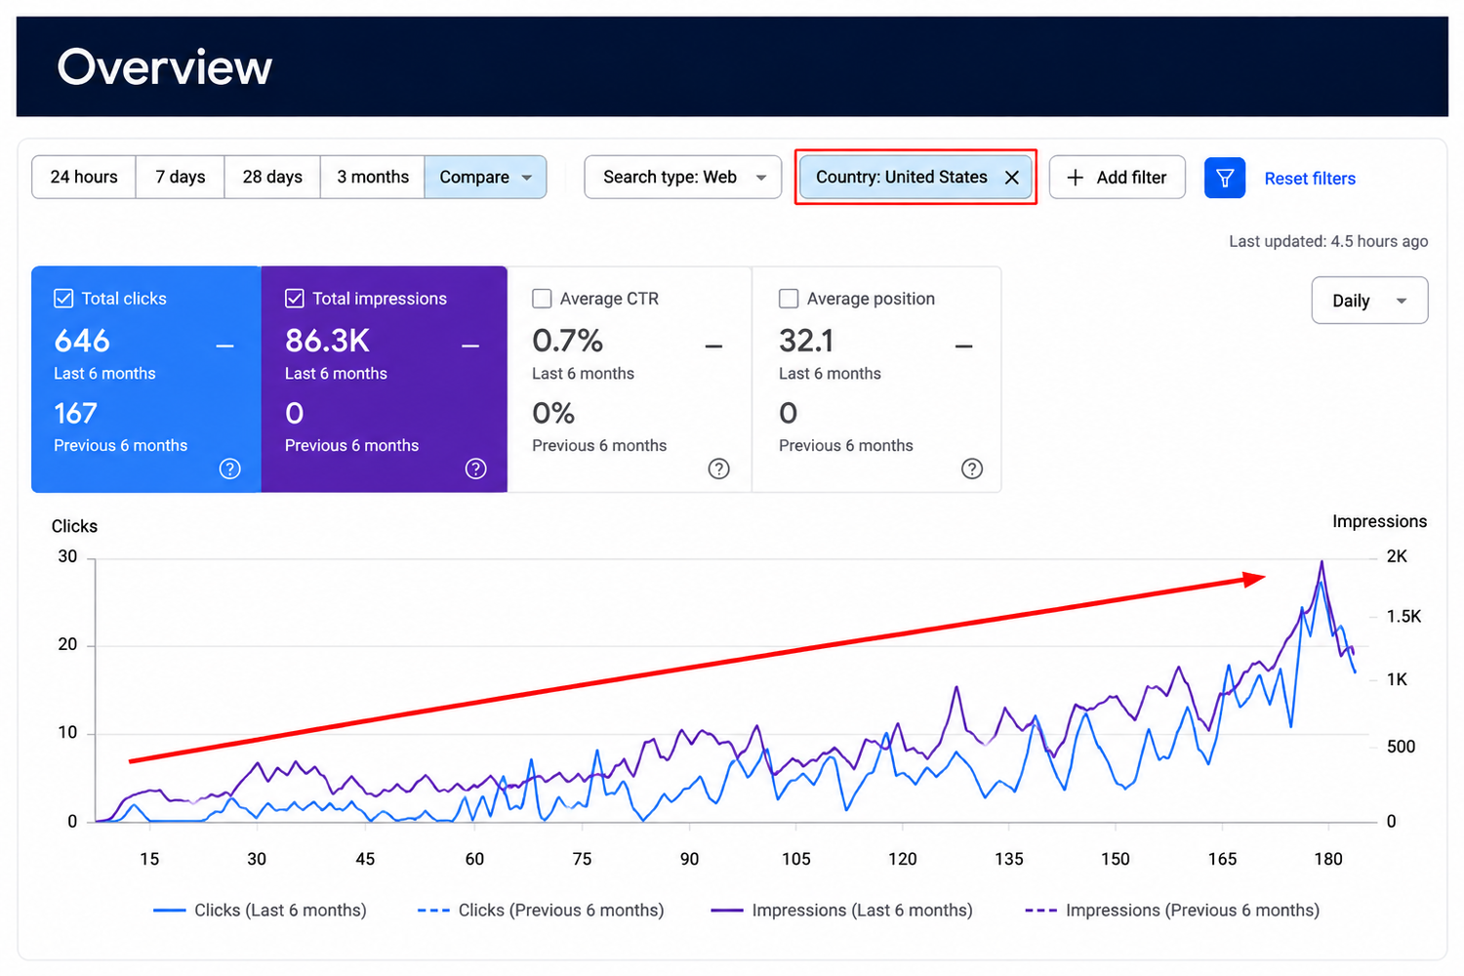Click the Add filter button
The image size is (1464, 976).
click(x=1118, y=178)
